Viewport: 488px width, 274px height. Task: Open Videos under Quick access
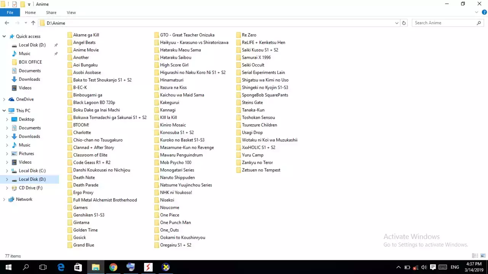pyautogui.click(x=25, y=88)
